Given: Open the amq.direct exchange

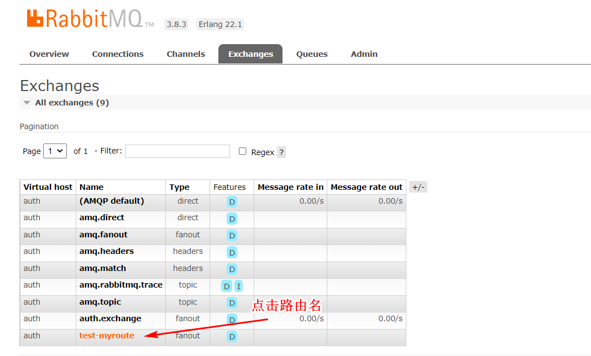Looking at the screenshot, I should click(101, 218).
